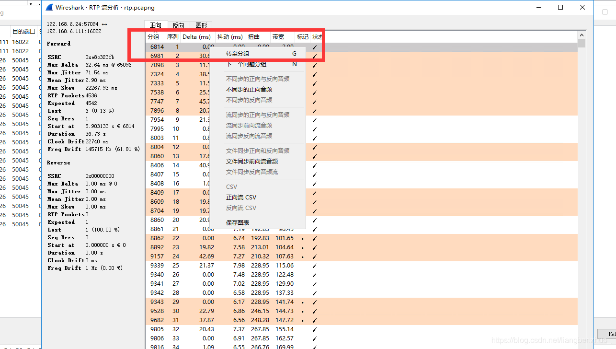This screenshot has width=616, height=349.
Task: Select packet row 6814
Action: [362, 47]
